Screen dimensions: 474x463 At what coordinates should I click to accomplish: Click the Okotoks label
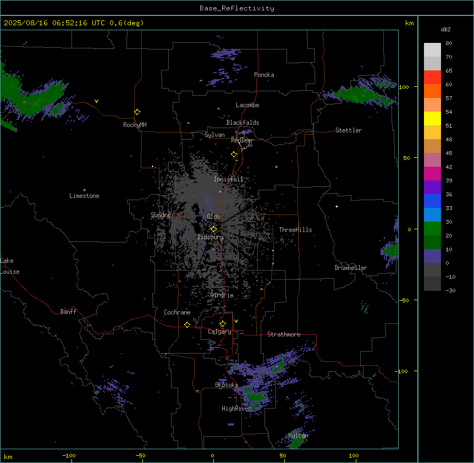[x=227, y=385]
